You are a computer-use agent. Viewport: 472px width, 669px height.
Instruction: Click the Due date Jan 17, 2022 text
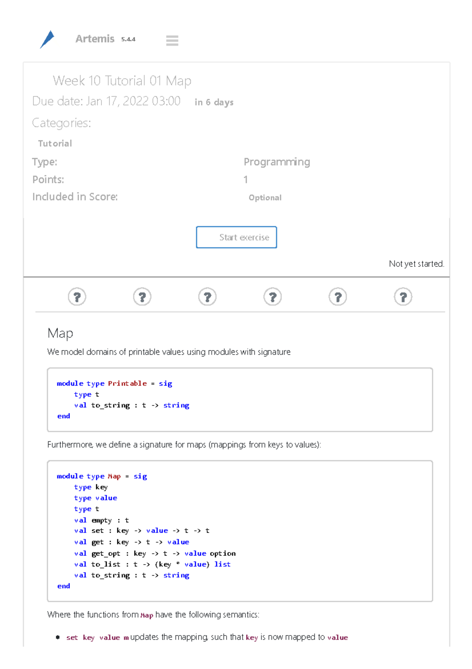[106, 101]
